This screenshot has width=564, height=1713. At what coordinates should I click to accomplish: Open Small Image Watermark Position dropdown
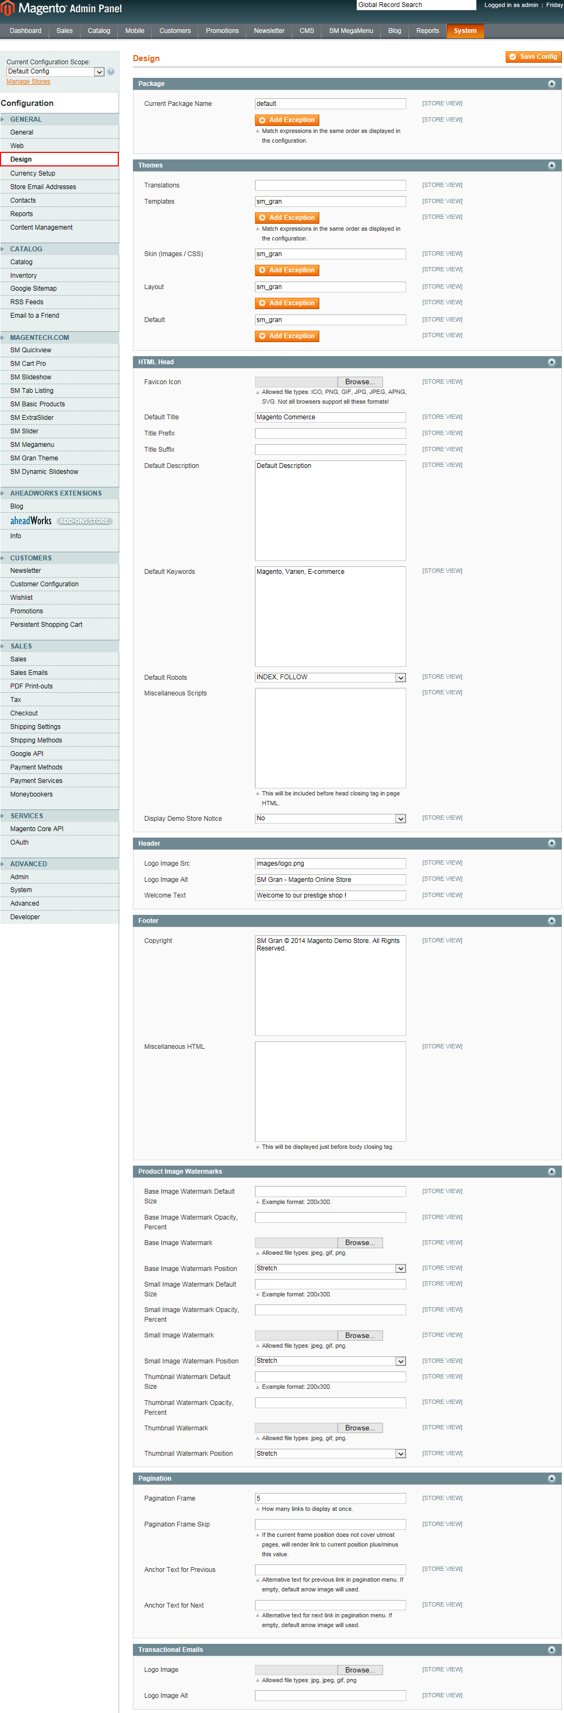(x=331, y=1361)
